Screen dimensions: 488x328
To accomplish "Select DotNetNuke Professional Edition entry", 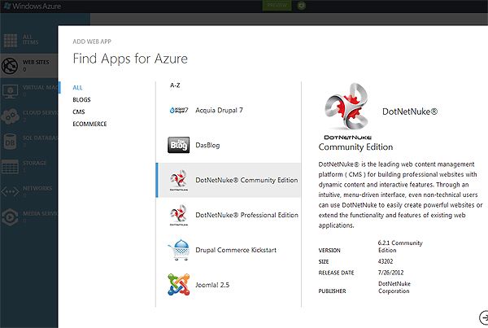I will [229, 215].
